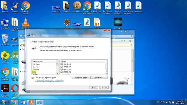Image resolution: width=187 pixels, height=105 pixels.
Task: Select the Cleanup desktop shortcut
Action: 15,6
